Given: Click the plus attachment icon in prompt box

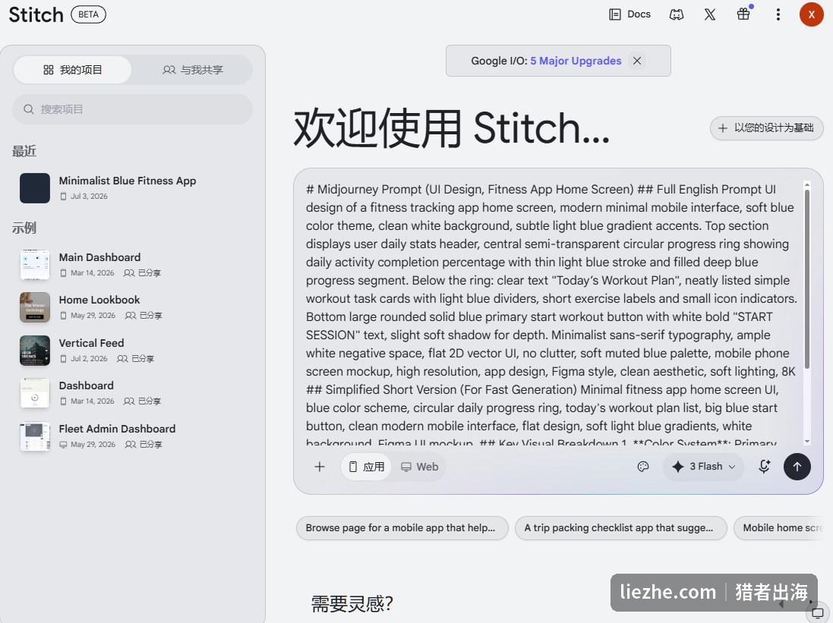Looking at the screenshot, I should point(319,467).
